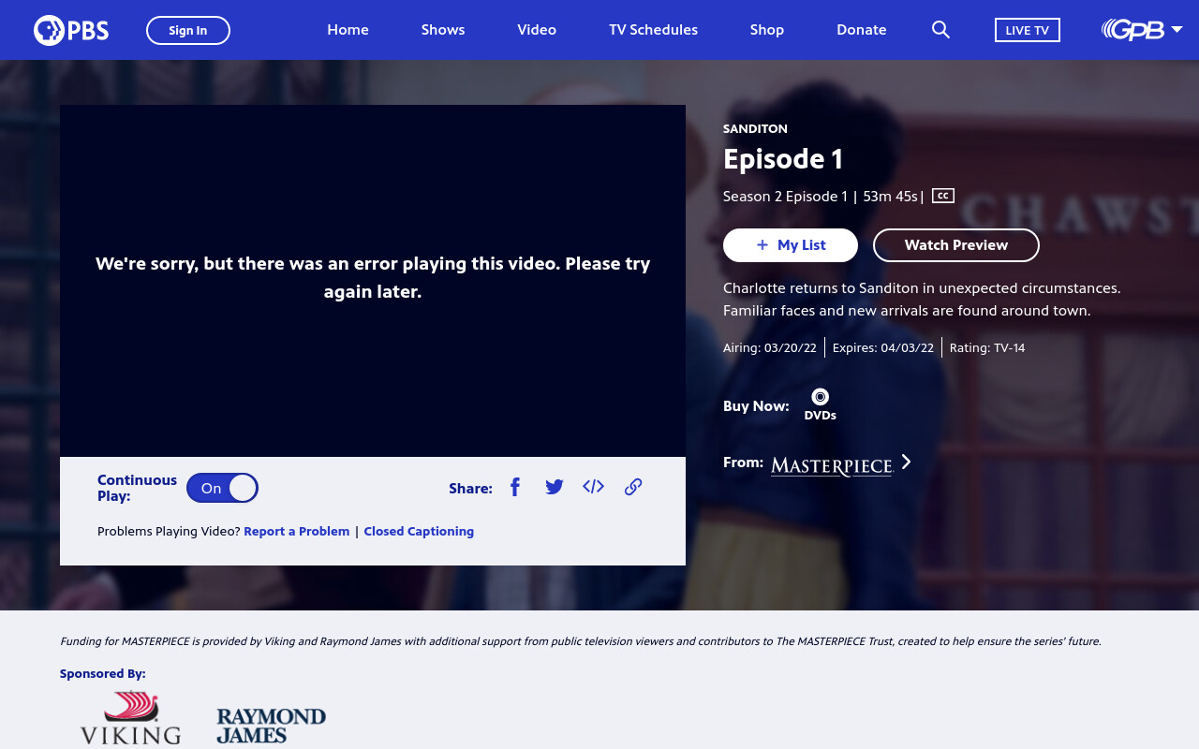This screenshot has width=1199, height=749.
Task: Click the Sponsored By: heading
Action: tap(103, 673)
